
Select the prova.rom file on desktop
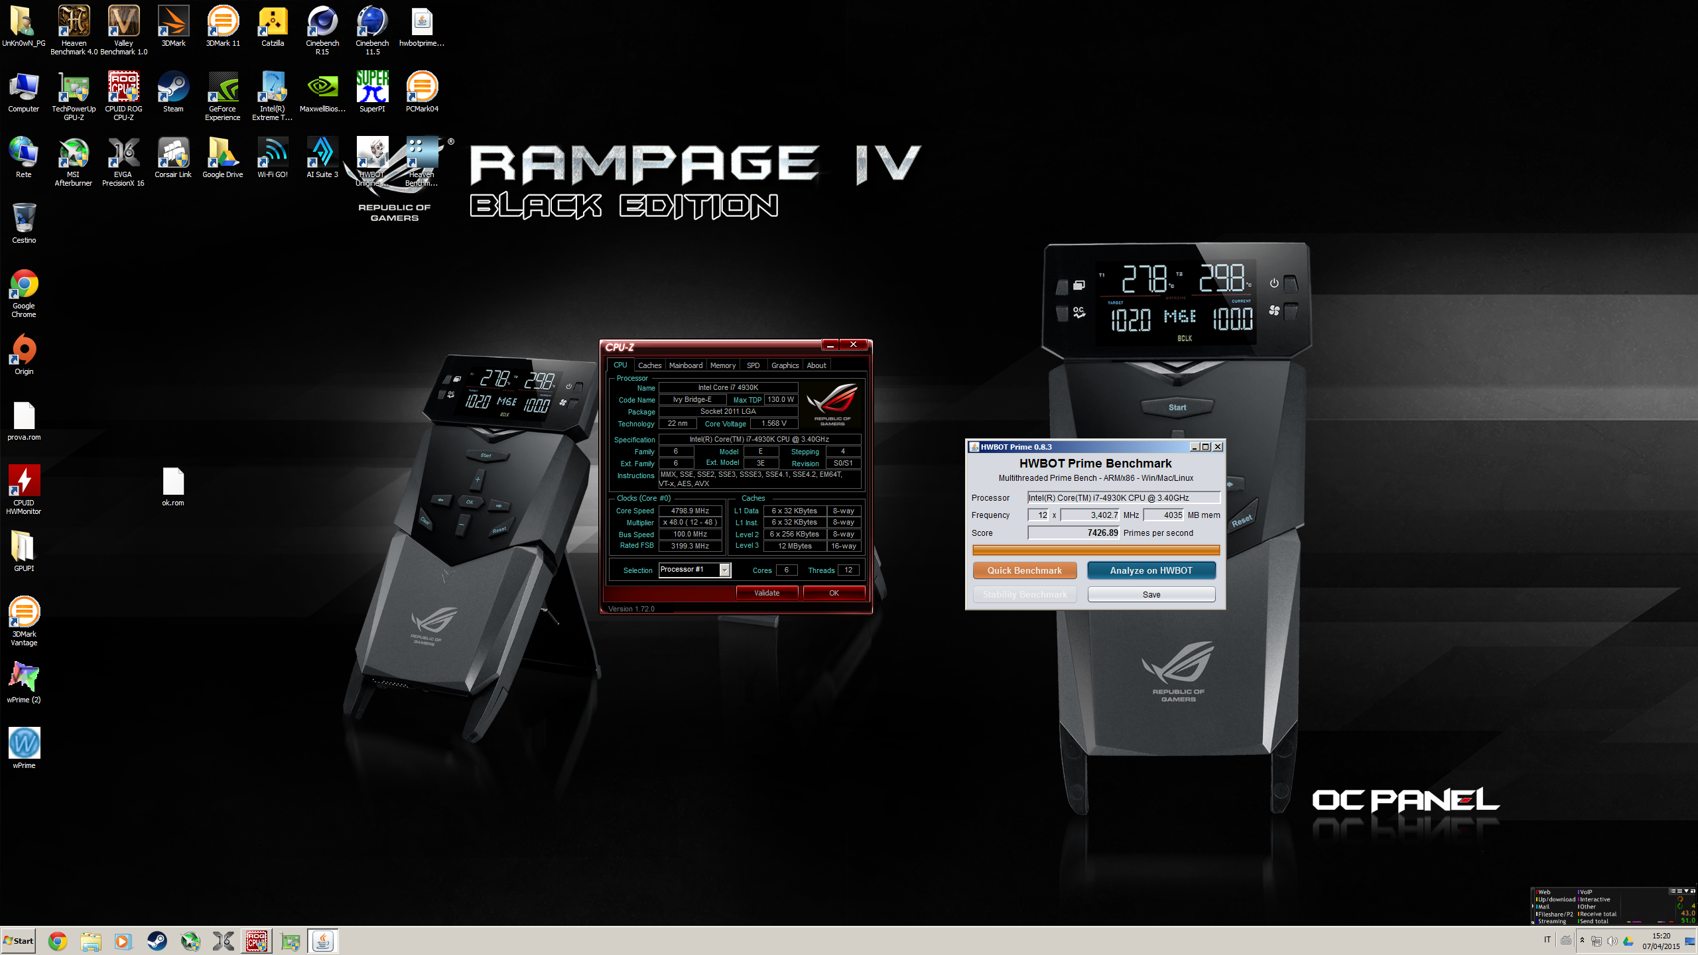coord(24,420)
